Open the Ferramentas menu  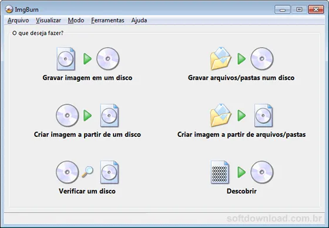pyautogui.click(x=108, y=21)
